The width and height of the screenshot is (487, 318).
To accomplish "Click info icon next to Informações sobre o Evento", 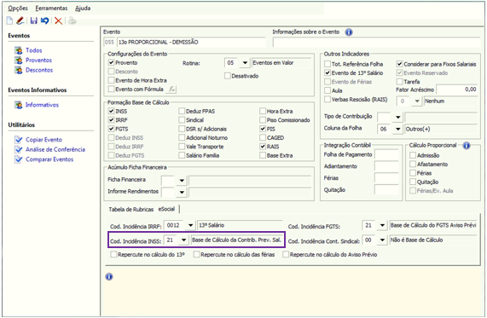I will pos(349,32).
